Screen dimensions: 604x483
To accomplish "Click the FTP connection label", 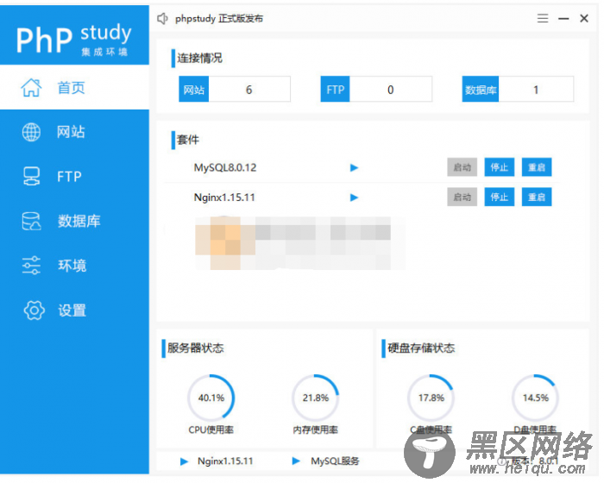I will click(335, 90).
